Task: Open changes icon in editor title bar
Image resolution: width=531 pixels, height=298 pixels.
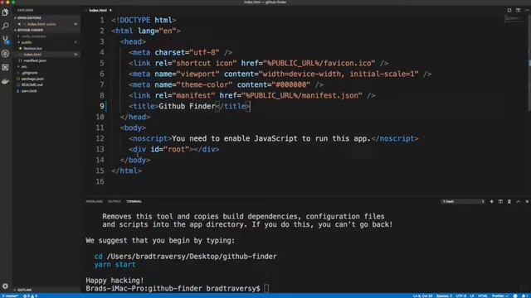Action: click(509, 10)
